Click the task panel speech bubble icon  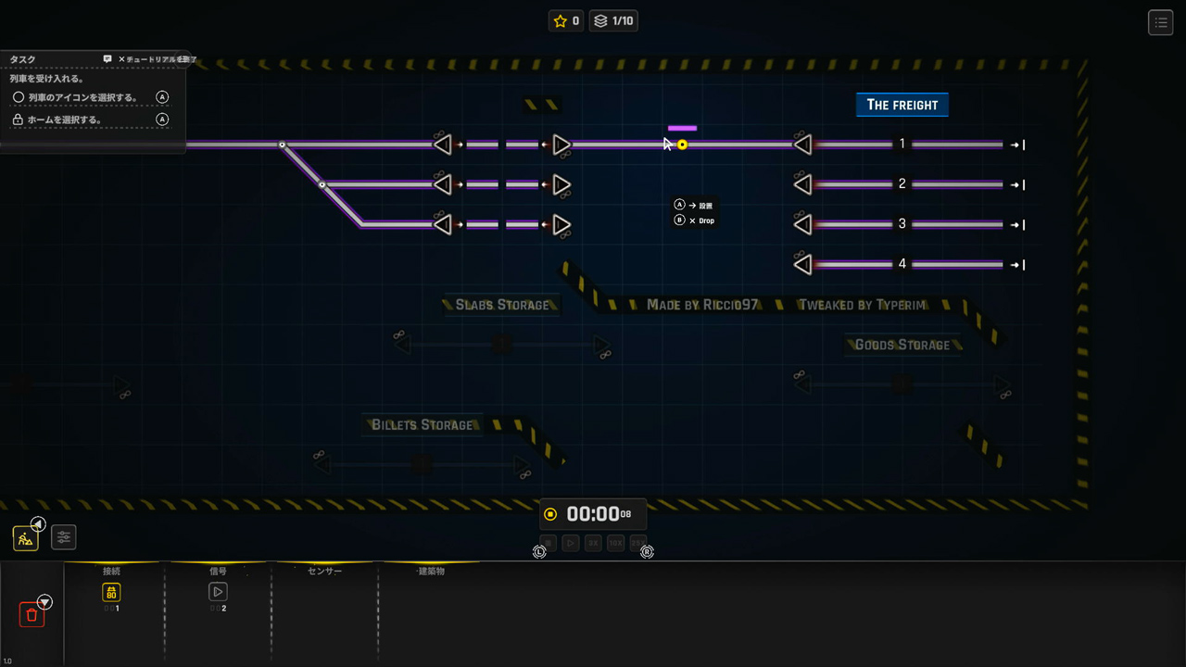coord(107,59)
